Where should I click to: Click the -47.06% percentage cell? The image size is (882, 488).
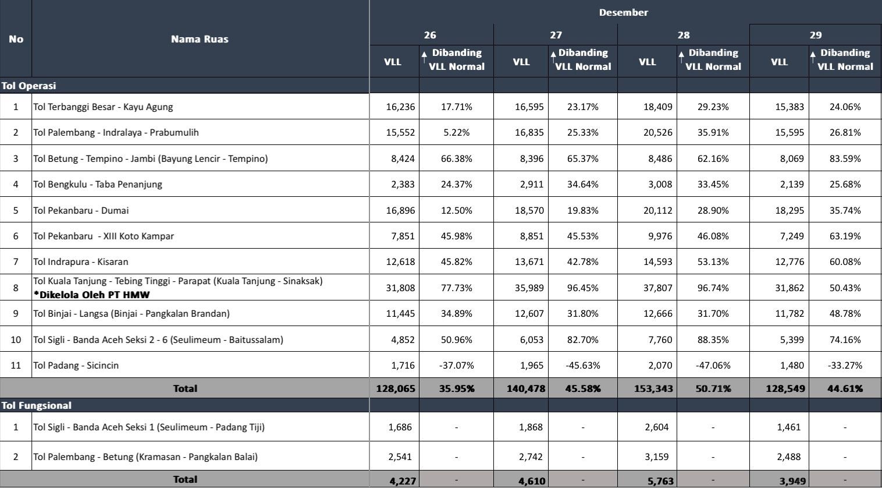pos(713,365)
